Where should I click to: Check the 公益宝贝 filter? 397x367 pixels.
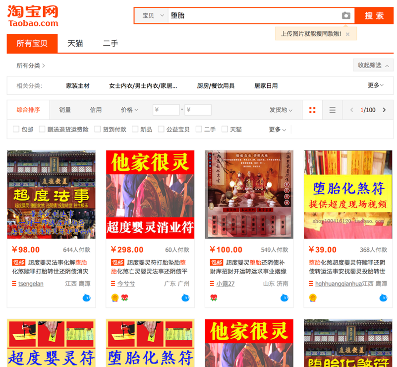[x=161, y=129]
